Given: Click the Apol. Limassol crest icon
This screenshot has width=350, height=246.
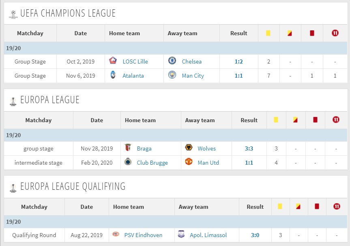Looking at the screenshot, I should pos(181,234).
